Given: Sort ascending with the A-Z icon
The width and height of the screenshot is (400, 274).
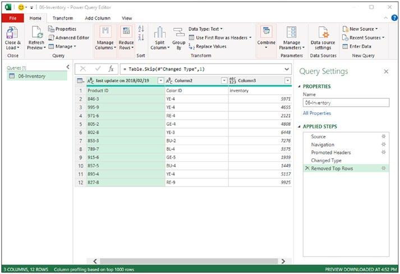Looking at the screenshot, I should point(141,29).
